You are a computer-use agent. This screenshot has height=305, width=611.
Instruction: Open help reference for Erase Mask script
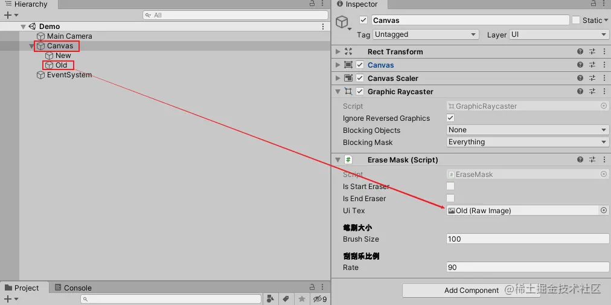580,159
